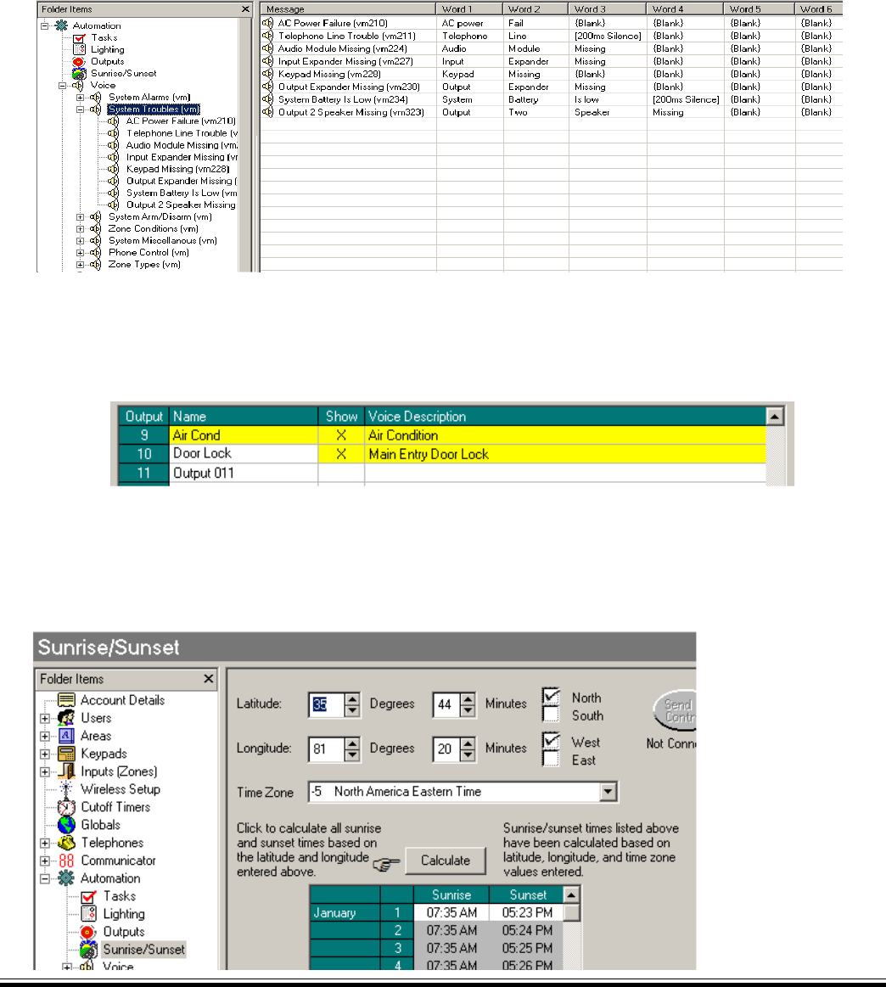Image resolution: width=886 pixels, height=987 pixels.
Task: Close the lower Folder Items panel
Action: click(x=208, y=679)
